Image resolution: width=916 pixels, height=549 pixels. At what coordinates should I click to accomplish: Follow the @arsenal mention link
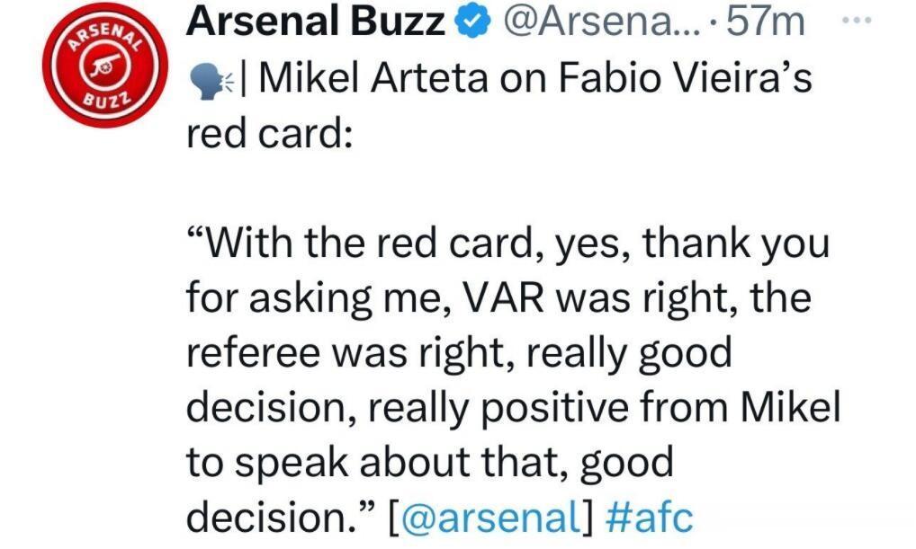[x=494, y=517]
